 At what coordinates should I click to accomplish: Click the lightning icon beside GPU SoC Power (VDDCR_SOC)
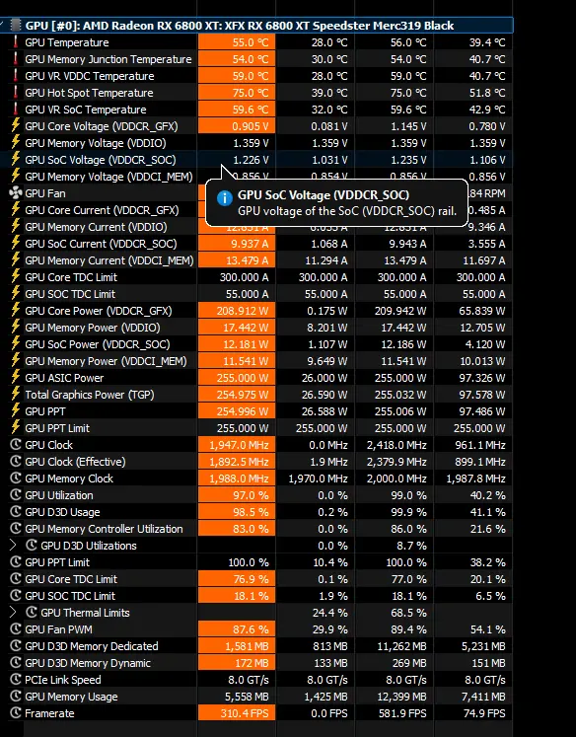(16, 344)
